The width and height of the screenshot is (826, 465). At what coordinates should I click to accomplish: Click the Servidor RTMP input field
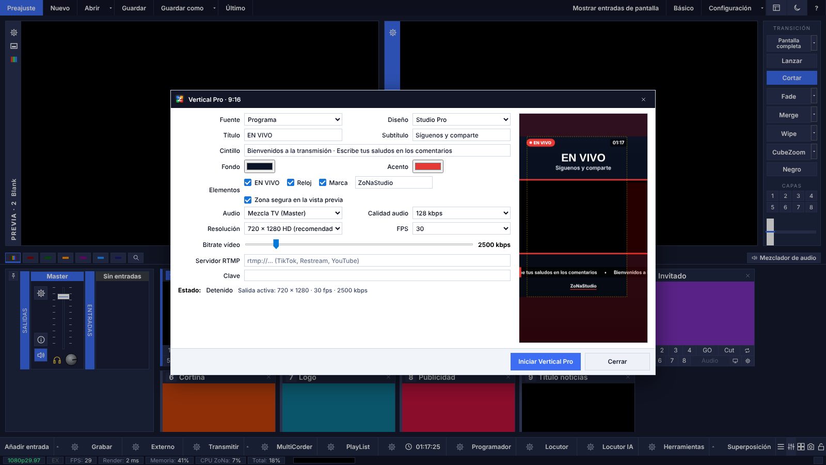coord(377,261)
